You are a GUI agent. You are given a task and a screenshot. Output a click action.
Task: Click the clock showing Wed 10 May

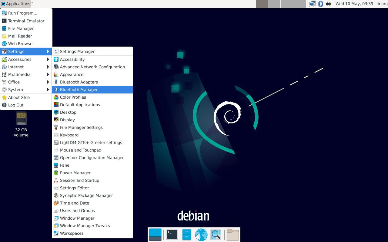click(x=354, y=4)
